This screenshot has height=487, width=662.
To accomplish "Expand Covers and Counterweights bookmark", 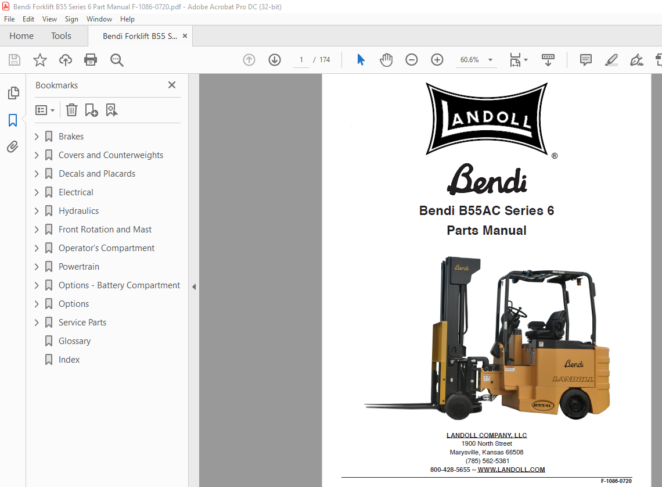I will click(x=37, y=155).
